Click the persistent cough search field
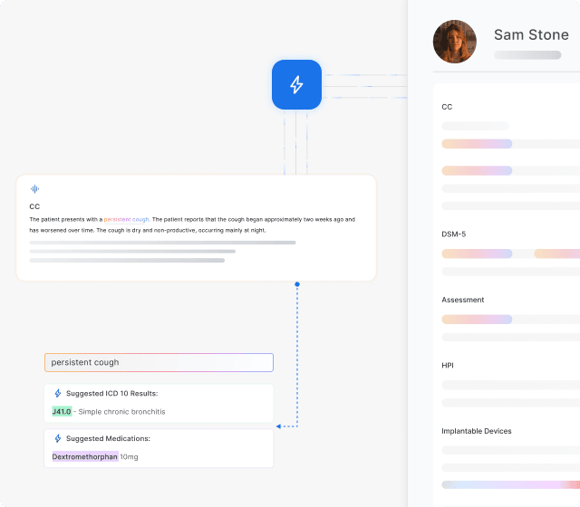Image resolution: width=580 pixels, height=507 pixels. pos(159,362)
